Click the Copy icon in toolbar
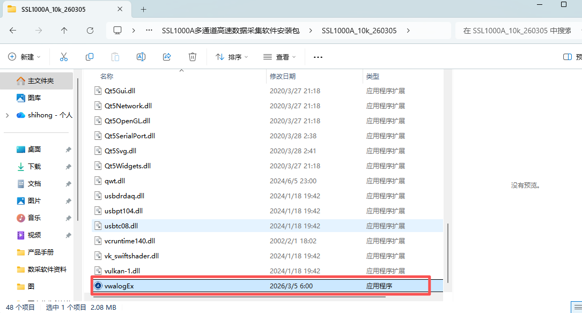The height and width of the screenshot is (313, 582). (x=90, y=57)
